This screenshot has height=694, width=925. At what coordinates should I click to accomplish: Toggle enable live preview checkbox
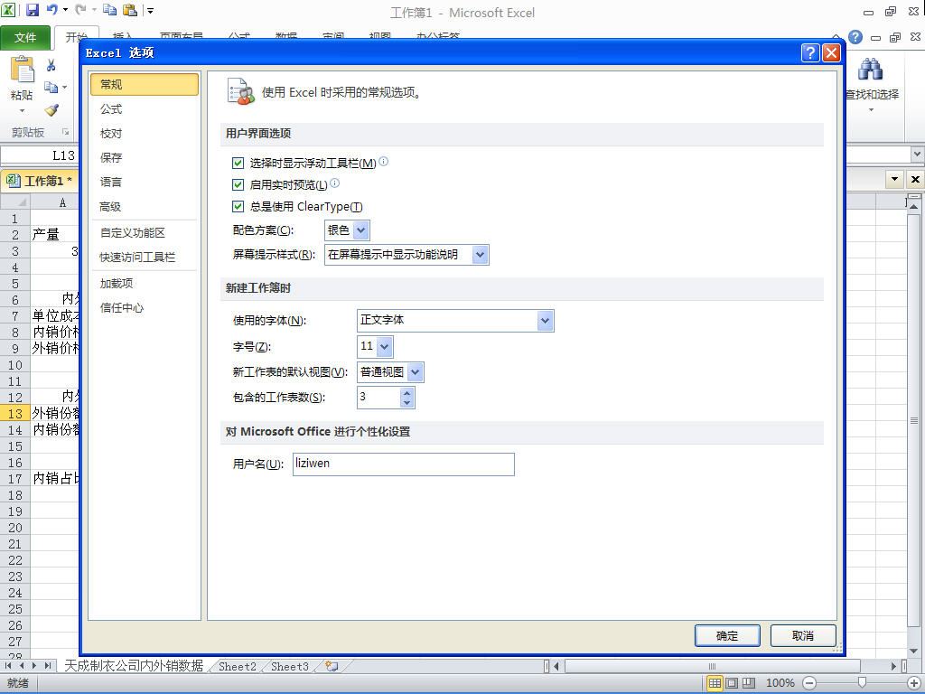(x=238, y=184)
